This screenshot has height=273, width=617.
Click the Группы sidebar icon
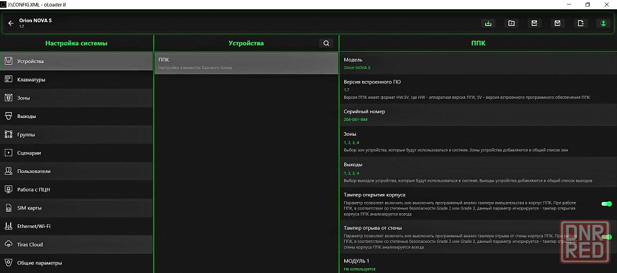pyautogui.click(x=9, y=134)
